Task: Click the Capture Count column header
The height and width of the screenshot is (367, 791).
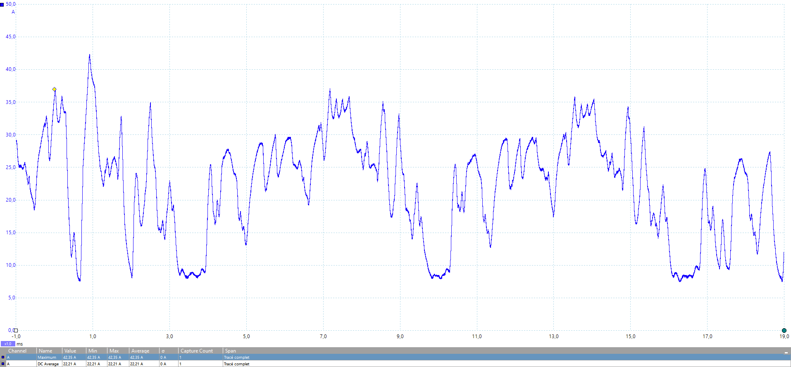Action: coord(197,351)
